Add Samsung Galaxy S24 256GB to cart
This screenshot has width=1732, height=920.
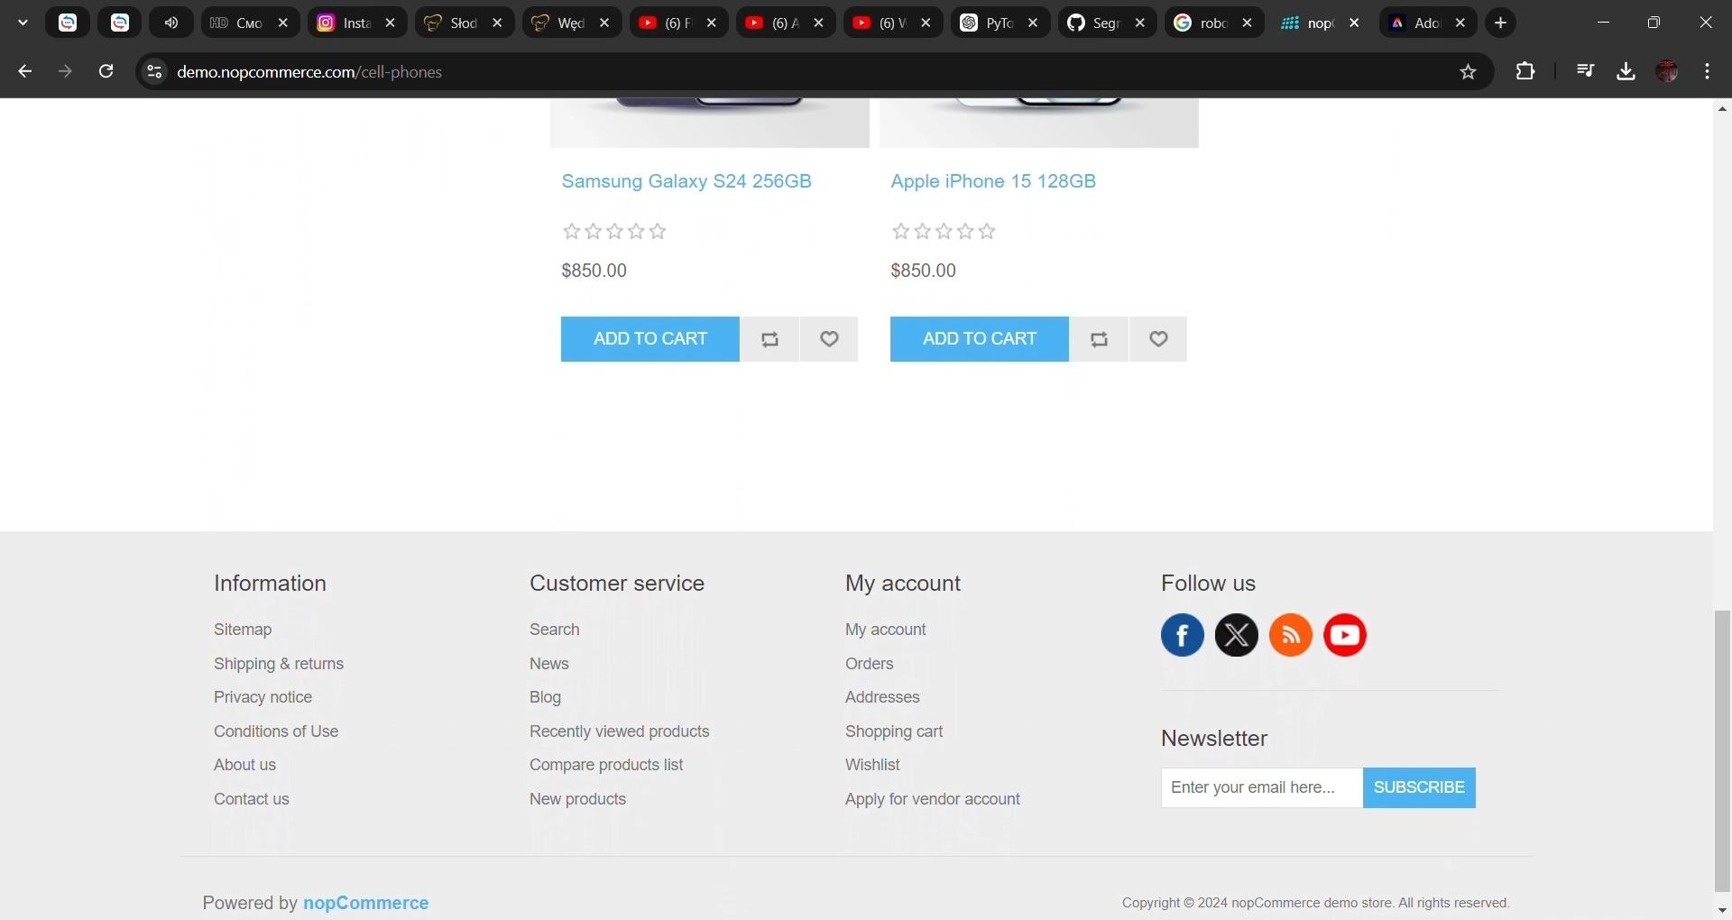tap(649, 339)
